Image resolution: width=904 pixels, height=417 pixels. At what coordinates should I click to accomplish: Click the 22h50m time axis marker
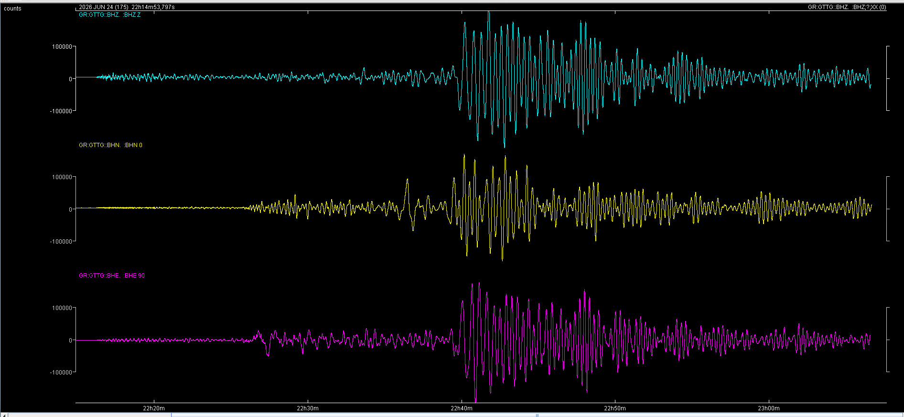(x=615, y=408)
